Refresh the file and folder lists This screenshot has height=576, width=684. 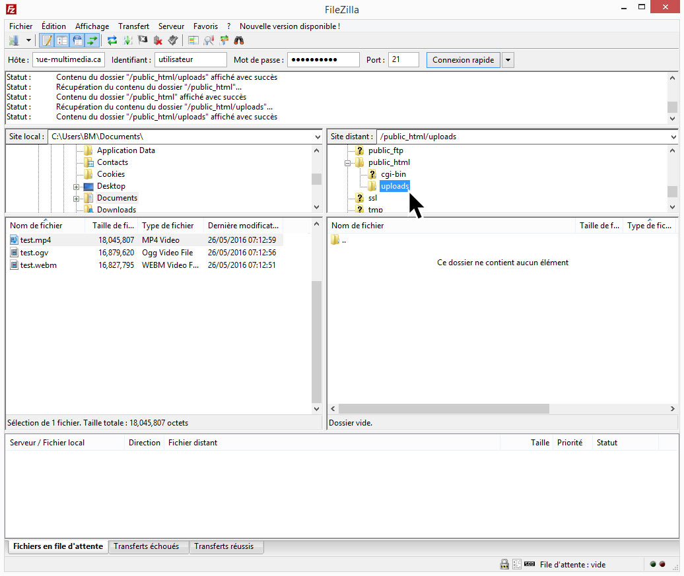(x=112, y=40)
